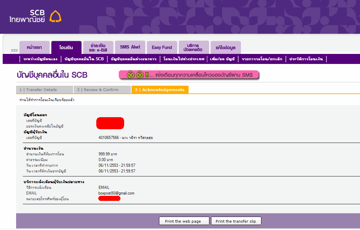
Task: Click the transfer amount 999.99 บาท
Action: [x=108, y=154]
